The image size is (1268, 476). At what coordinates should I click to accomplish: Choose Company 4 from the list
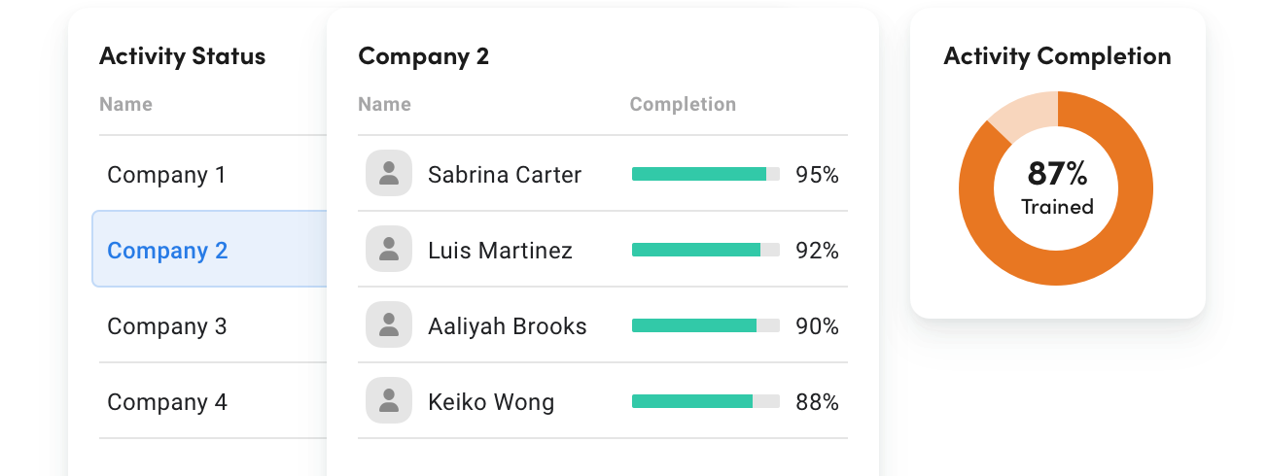coord(166,402)
